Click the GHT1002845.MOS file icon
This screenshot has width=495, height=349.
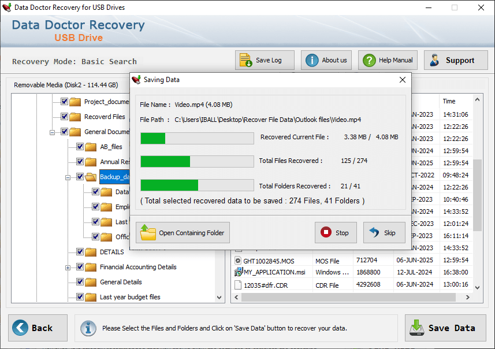click(x=238, y=261)
